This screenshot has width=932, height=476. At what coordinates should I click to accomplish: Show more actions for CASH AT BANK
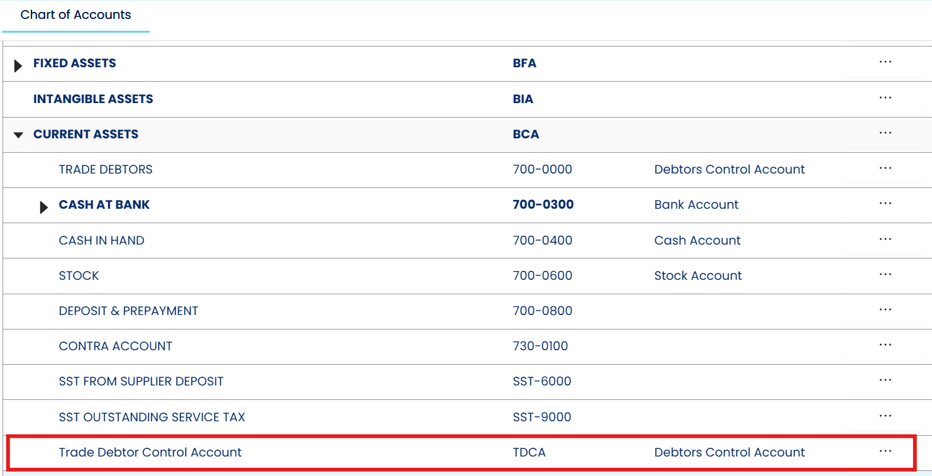(x=885, y=204)
